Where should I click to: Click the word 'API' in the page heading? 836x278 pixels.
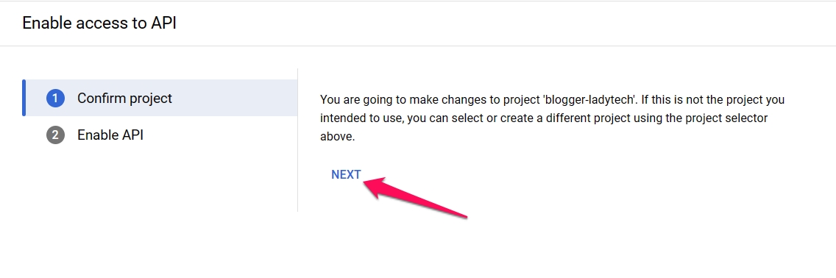(163, 24)
